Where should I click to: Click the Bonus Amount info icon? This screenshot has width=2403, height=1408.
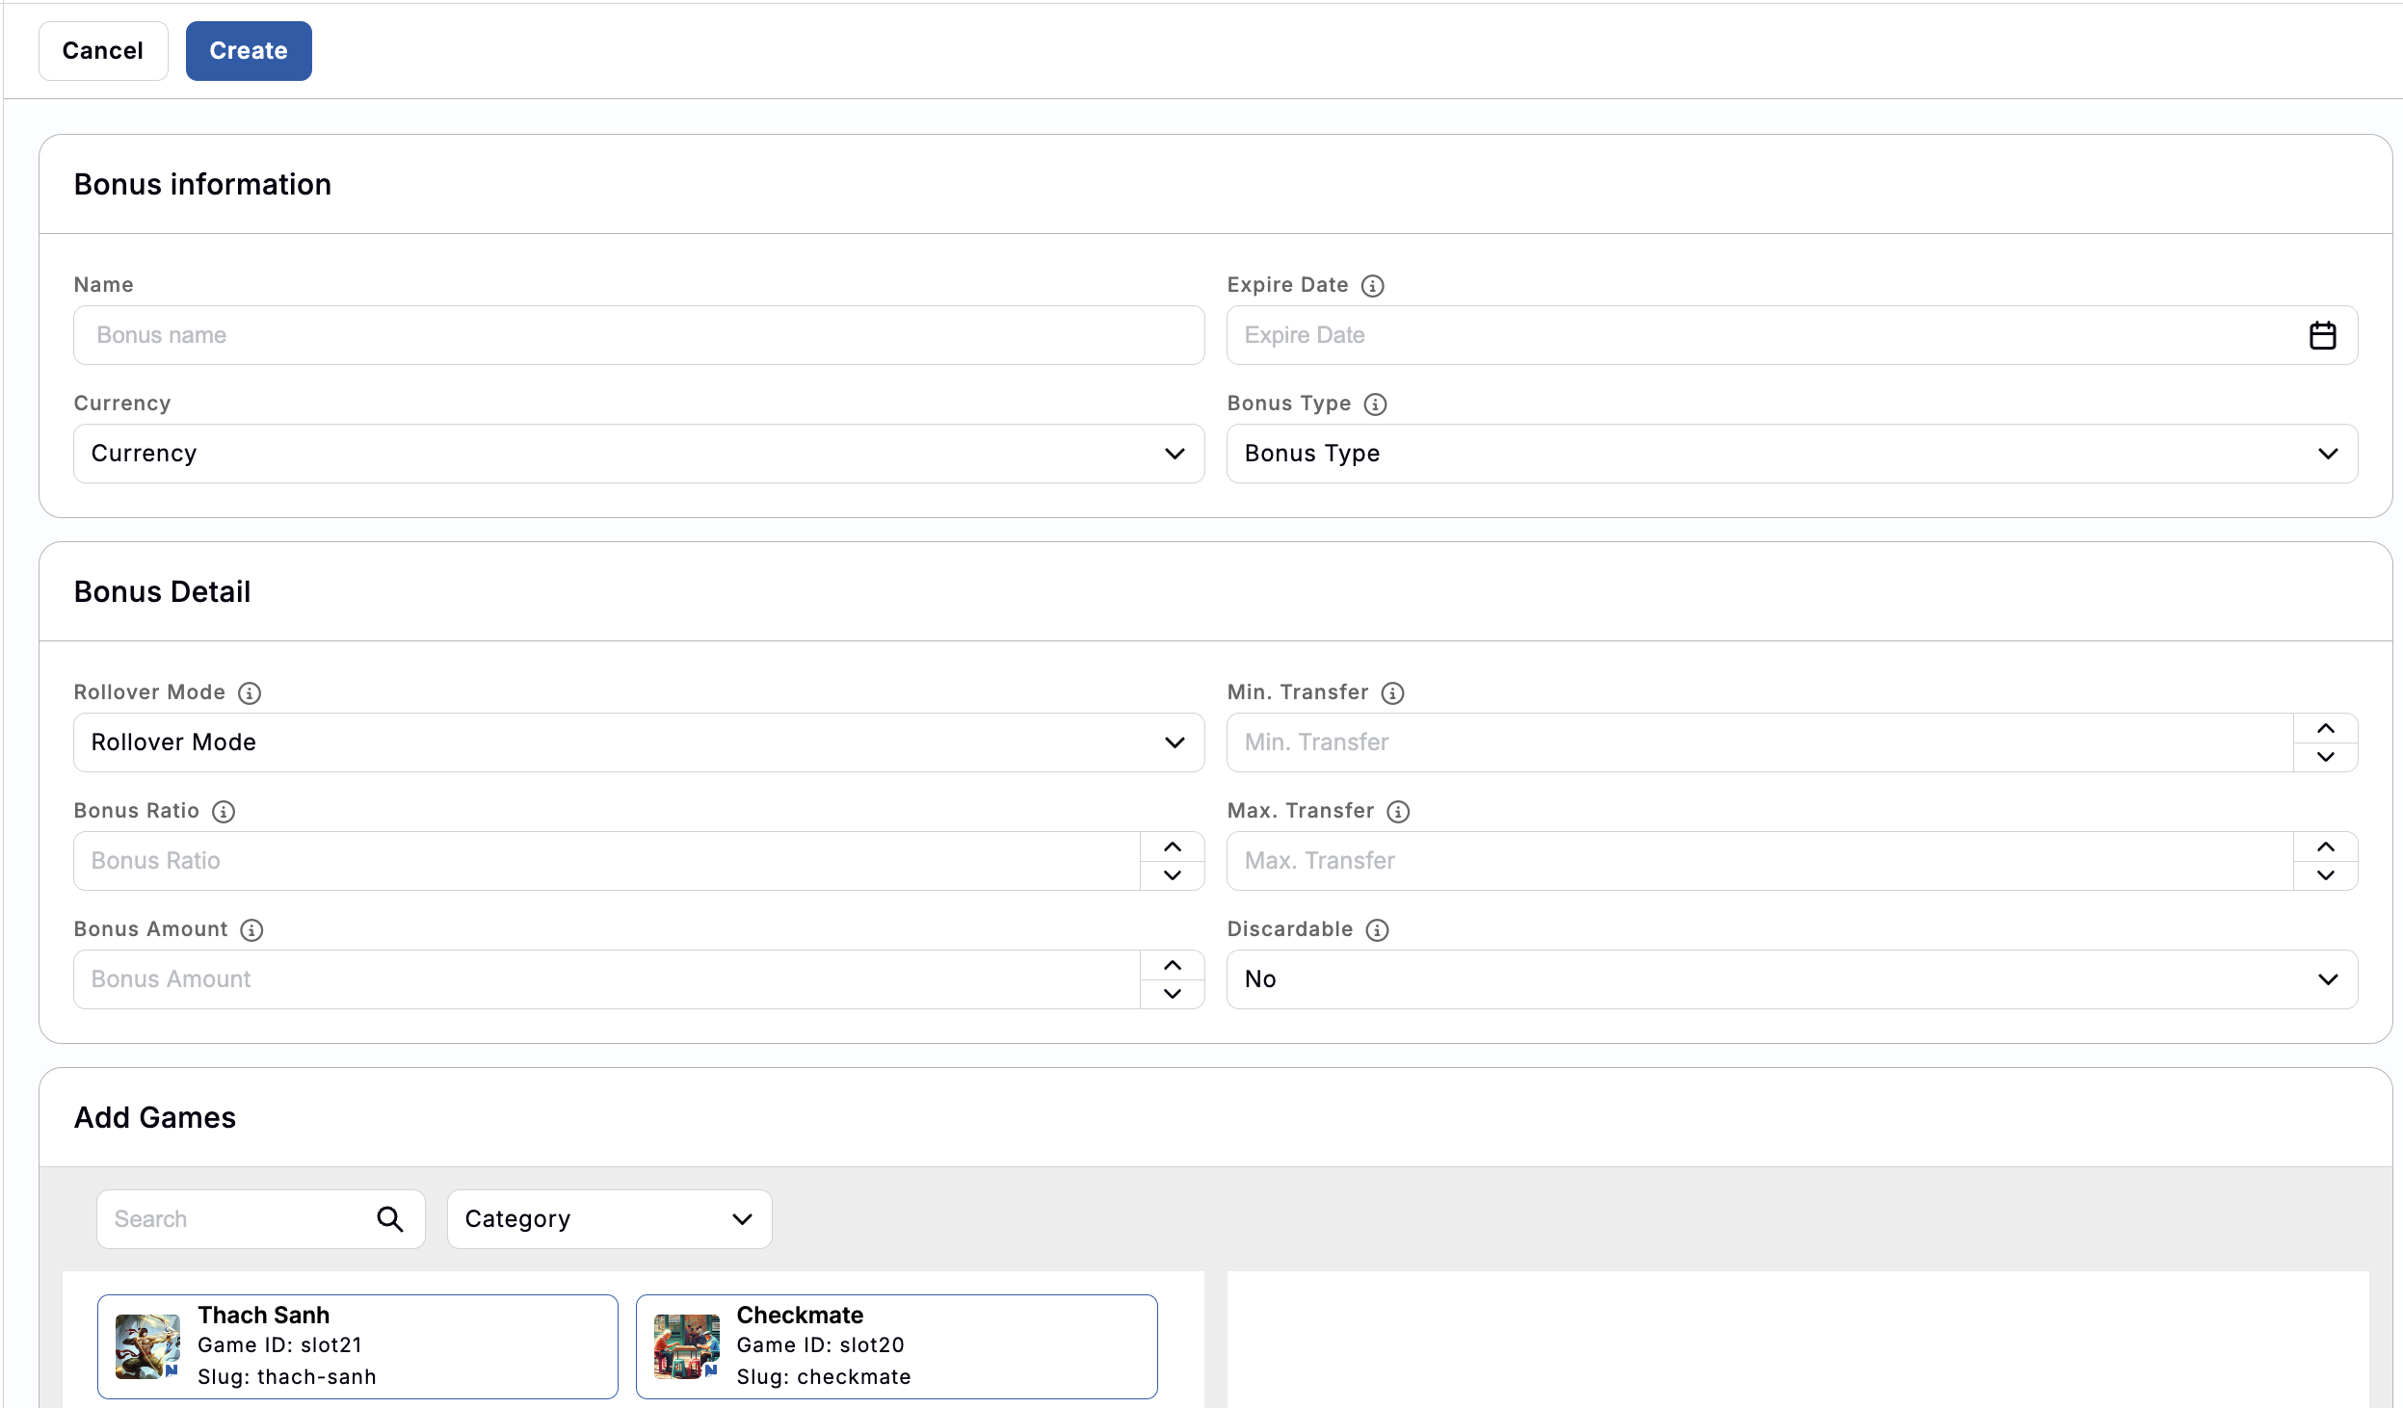(x=251, y=930)
